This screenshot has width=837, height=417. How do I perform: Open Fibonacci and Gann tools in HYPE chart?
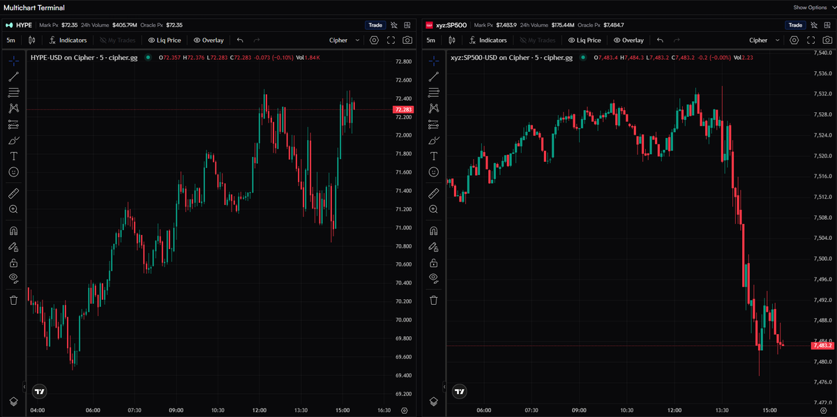pos(13,92)
